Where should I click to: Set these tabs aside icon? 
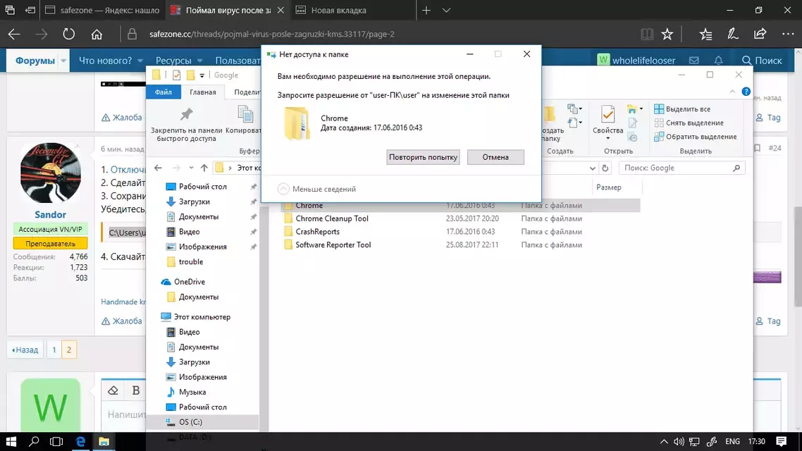(30, 11)
